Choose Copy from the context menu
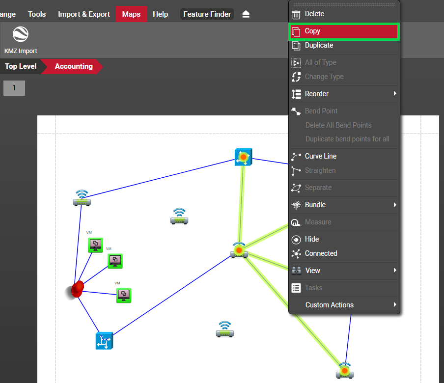Image resolution: width=444 pixels, height=383 pixels. [312, 31]
